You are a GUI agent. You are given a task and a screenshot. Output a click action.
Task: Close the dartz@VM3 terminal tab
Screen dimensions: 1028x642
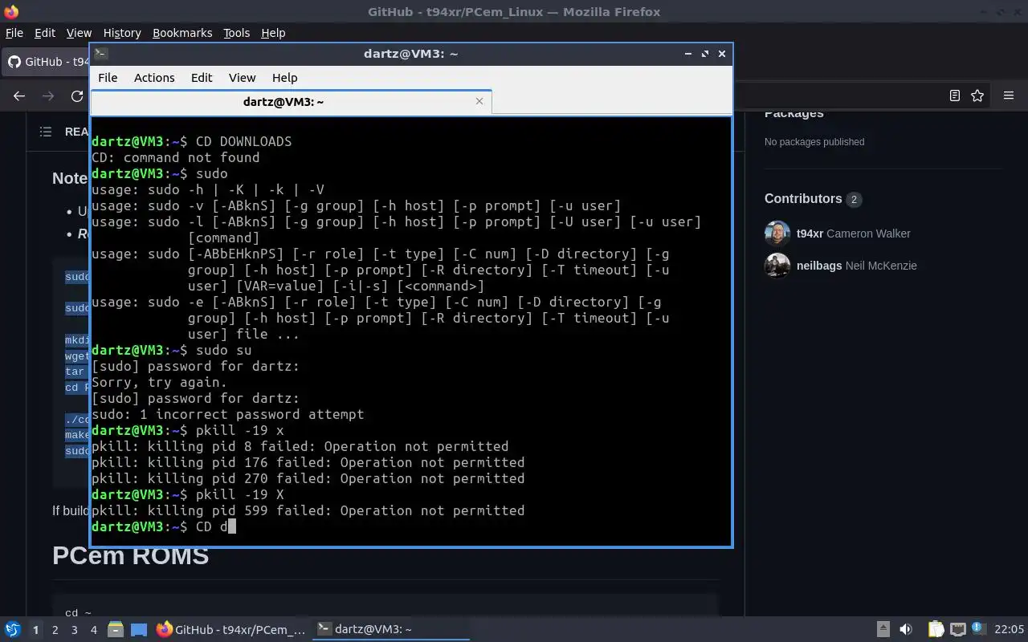coord(479,101)
